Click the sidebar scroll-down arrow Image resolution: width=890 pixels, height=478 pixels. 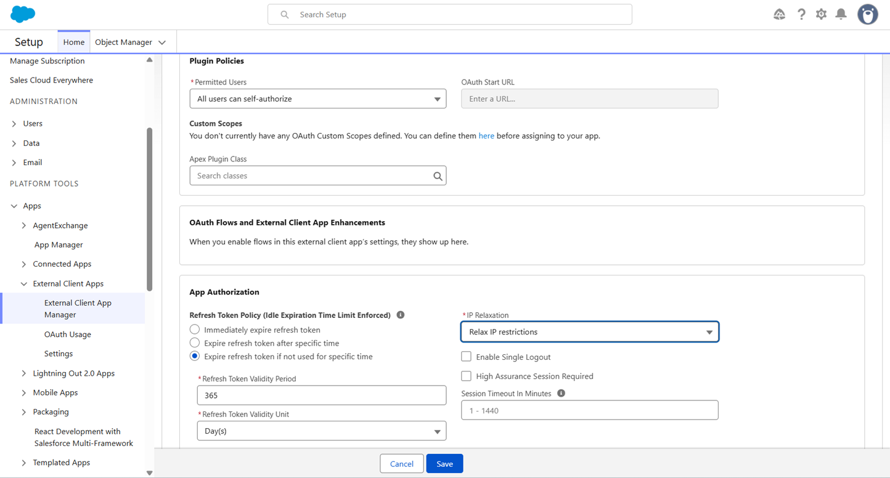coord(149,473)
